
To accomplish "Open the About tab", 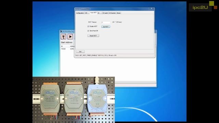I will 118,13.
